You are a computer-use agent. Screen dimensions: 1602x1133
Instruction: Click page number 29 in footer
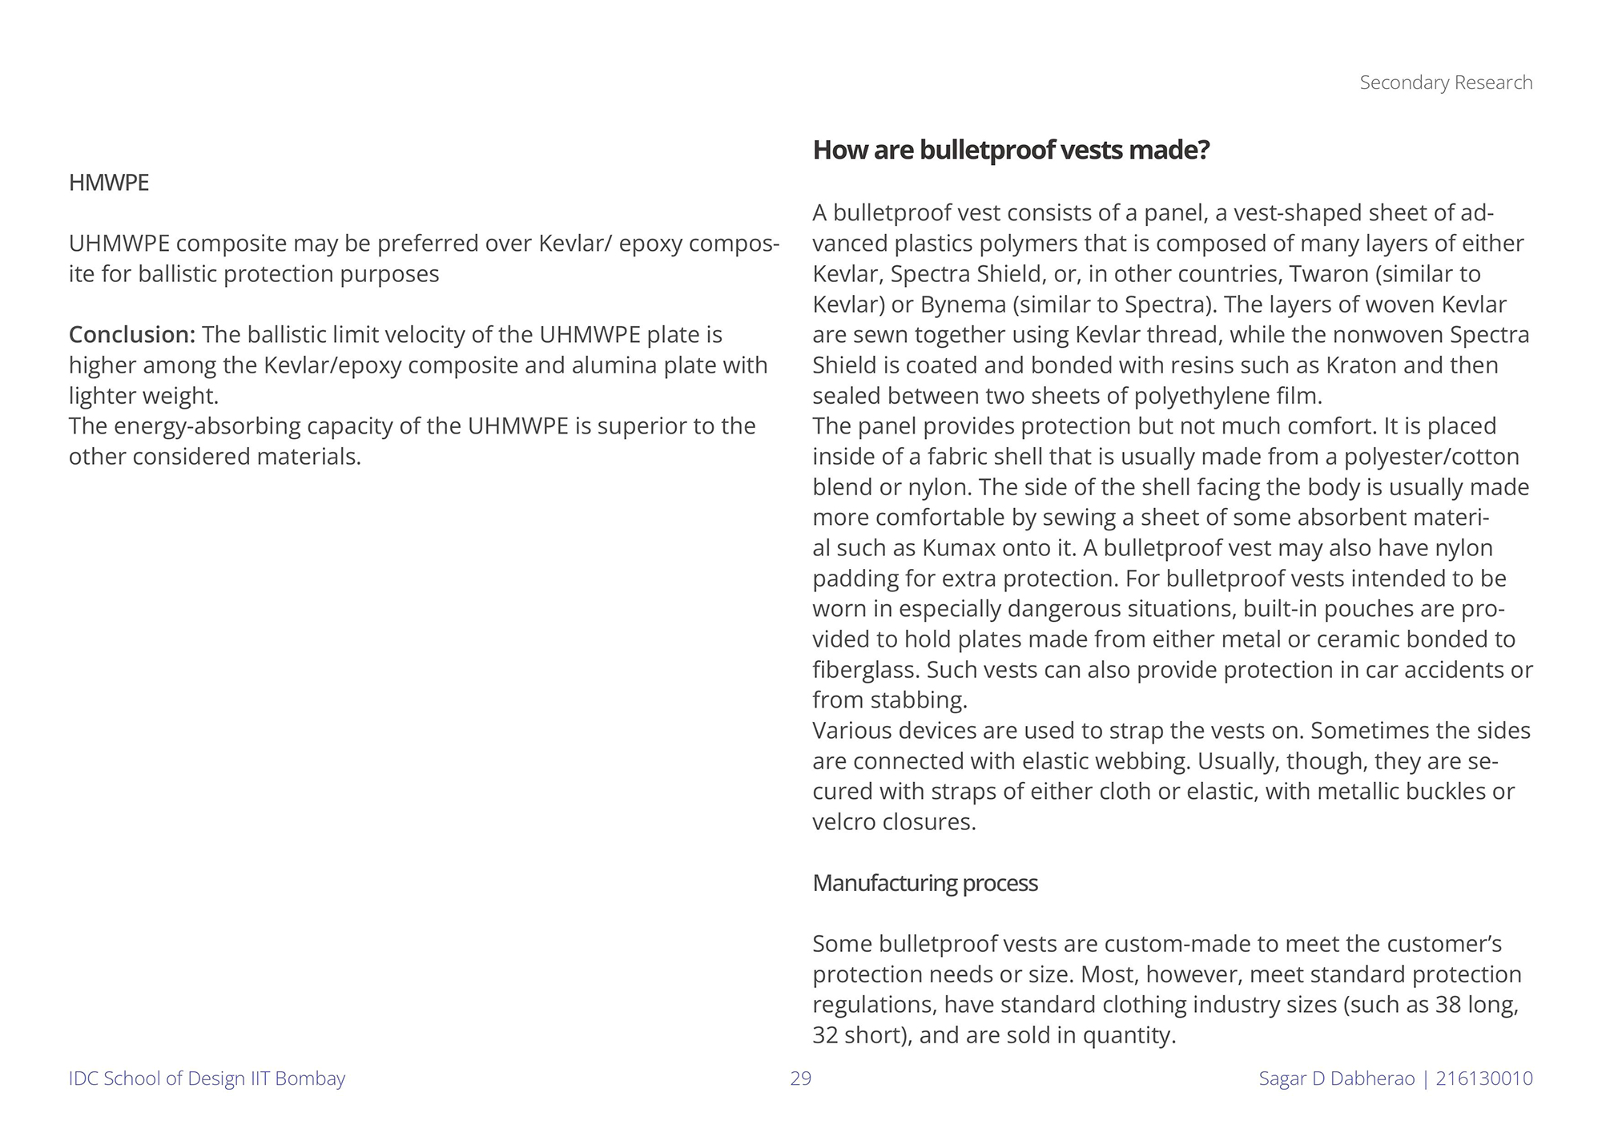click(800, 1079)
